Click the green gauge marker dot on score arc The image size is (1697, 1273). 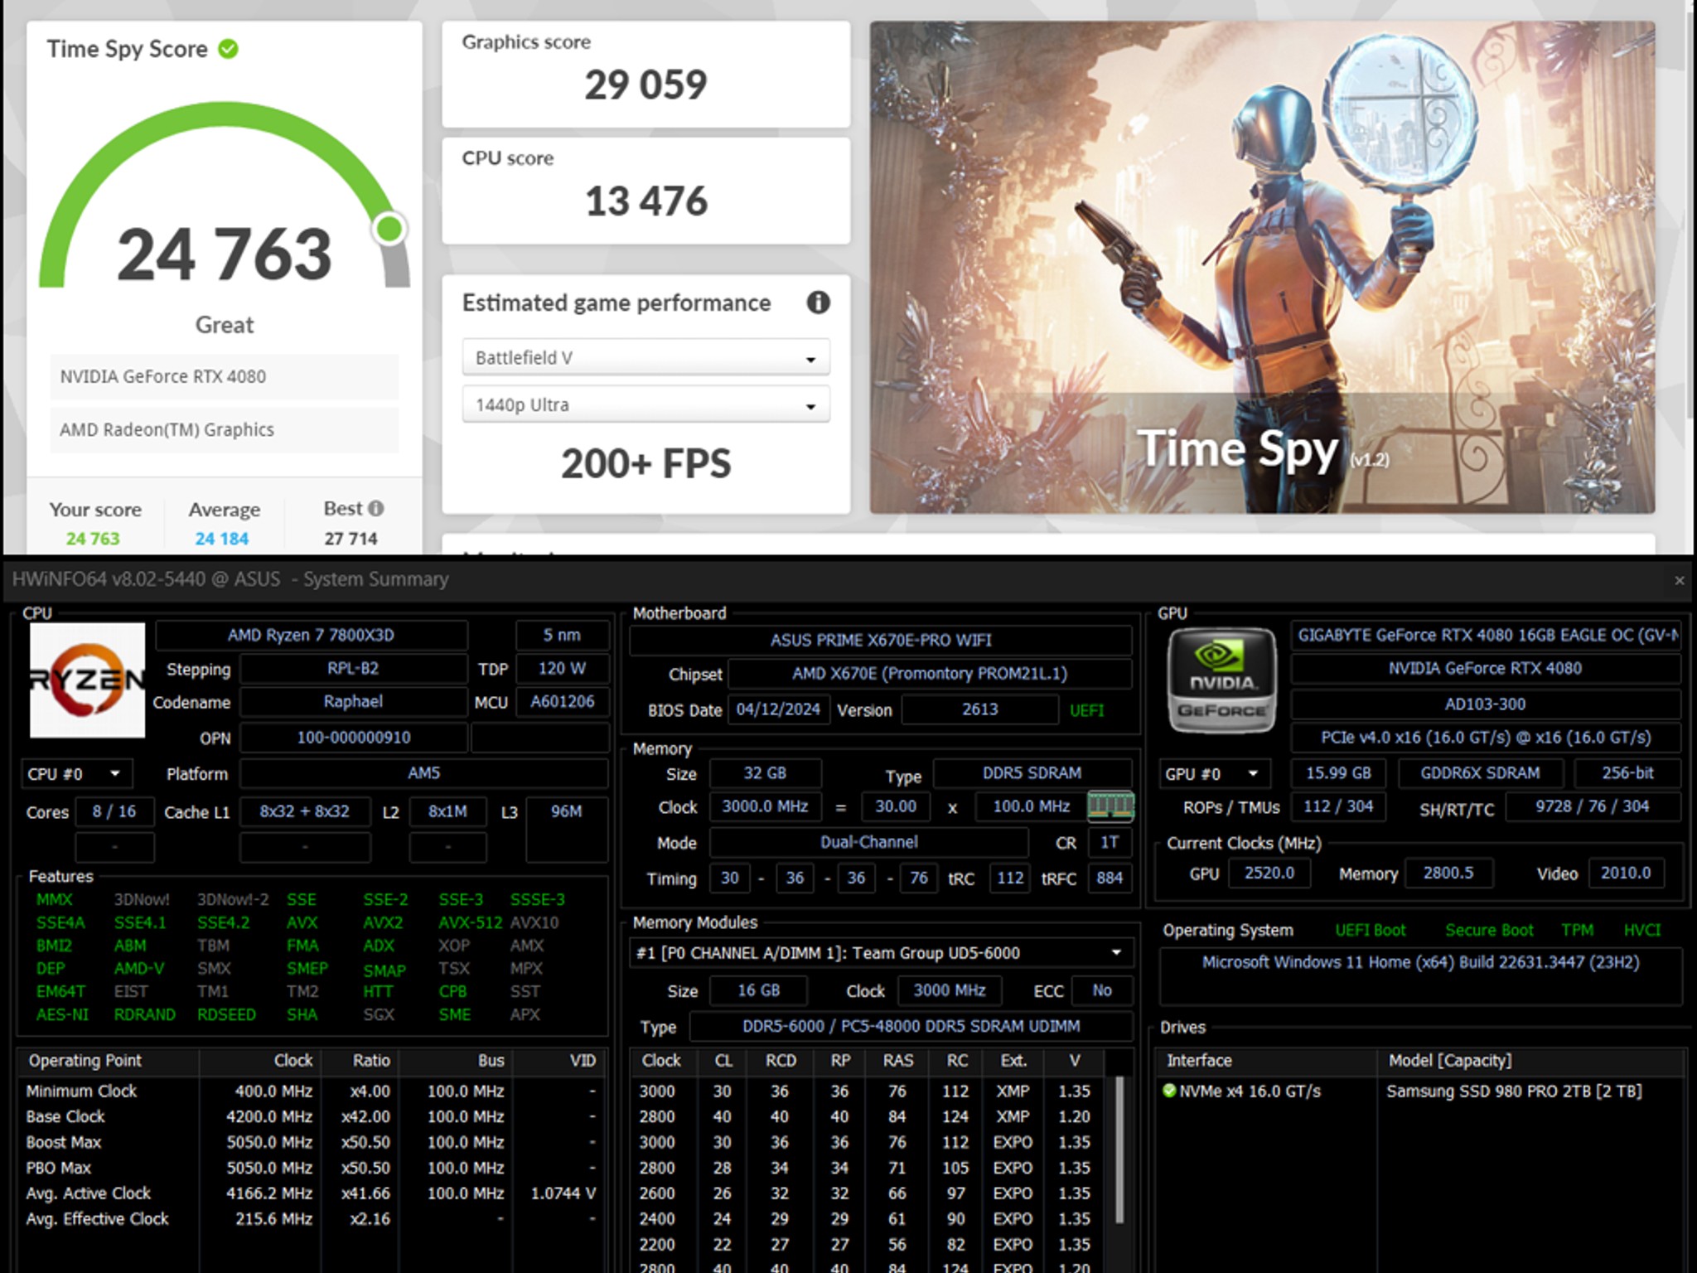(x=389, y=229)
